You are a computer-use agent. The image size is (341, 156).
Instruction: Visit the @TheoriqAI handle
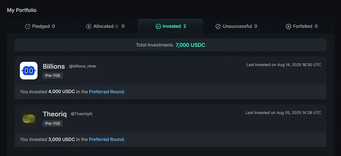coord(82,114)
